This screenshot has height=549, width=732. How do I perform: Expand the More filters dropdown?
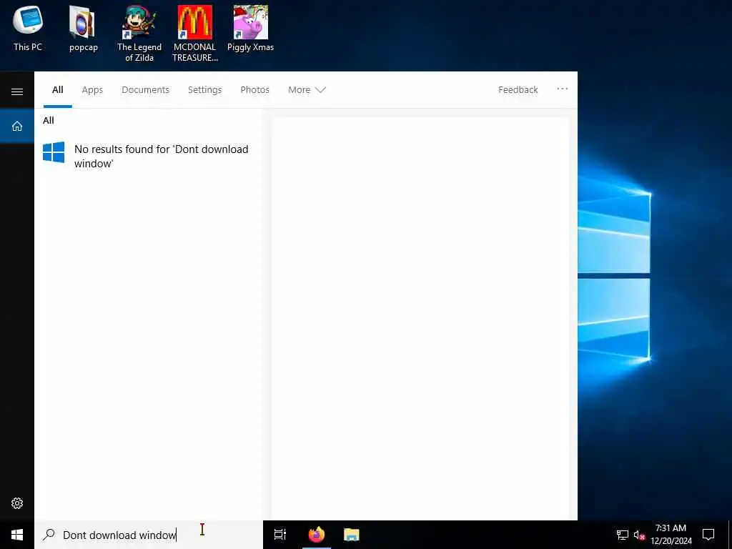tap(307, 89)
